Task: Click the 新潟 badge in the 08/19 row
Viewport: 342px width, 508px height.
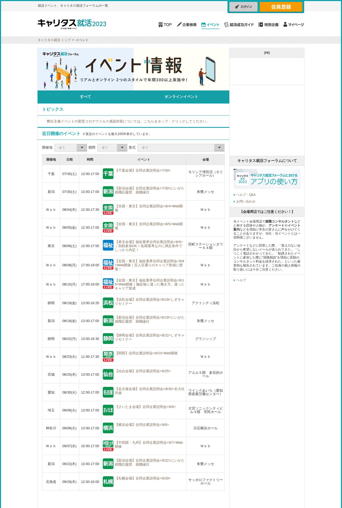Action: (x=108, y=321)
